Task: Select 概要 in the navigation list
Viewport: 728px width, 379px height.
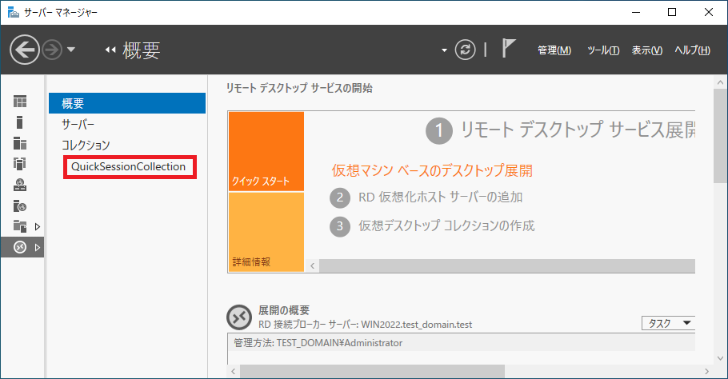Action: 127,103
